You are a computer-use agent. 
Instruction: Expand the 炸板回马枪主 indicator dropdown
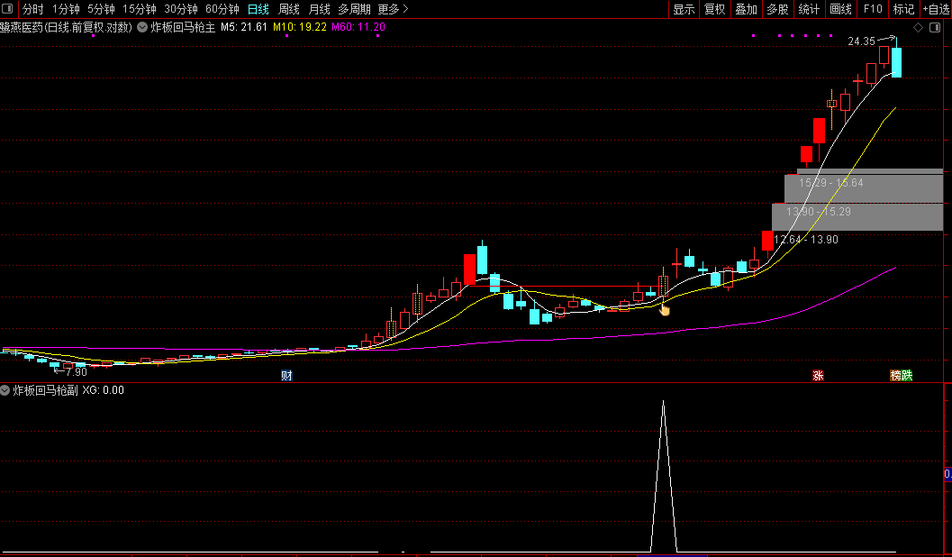coord(142,27)
